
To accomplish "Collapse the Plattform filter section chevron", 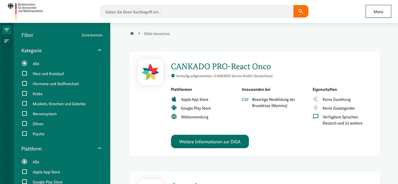I will pos(99,148).
